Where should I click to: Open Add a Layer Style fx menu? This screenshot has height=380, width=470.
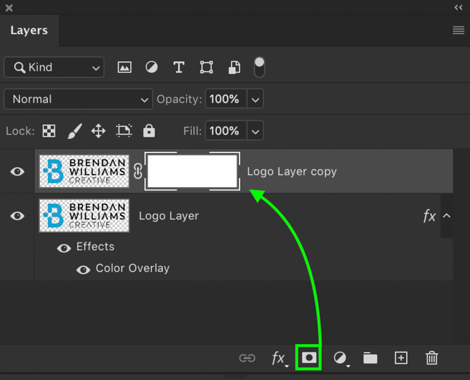tap(280, 358)
